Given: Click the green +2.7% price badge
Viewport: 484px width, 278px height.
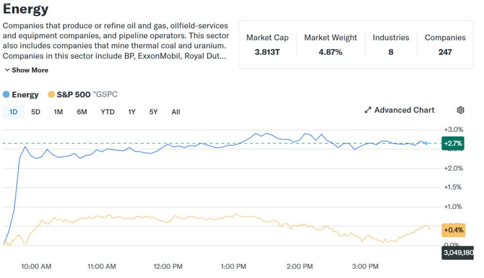Looking at the screenshot, I should 452,143.
